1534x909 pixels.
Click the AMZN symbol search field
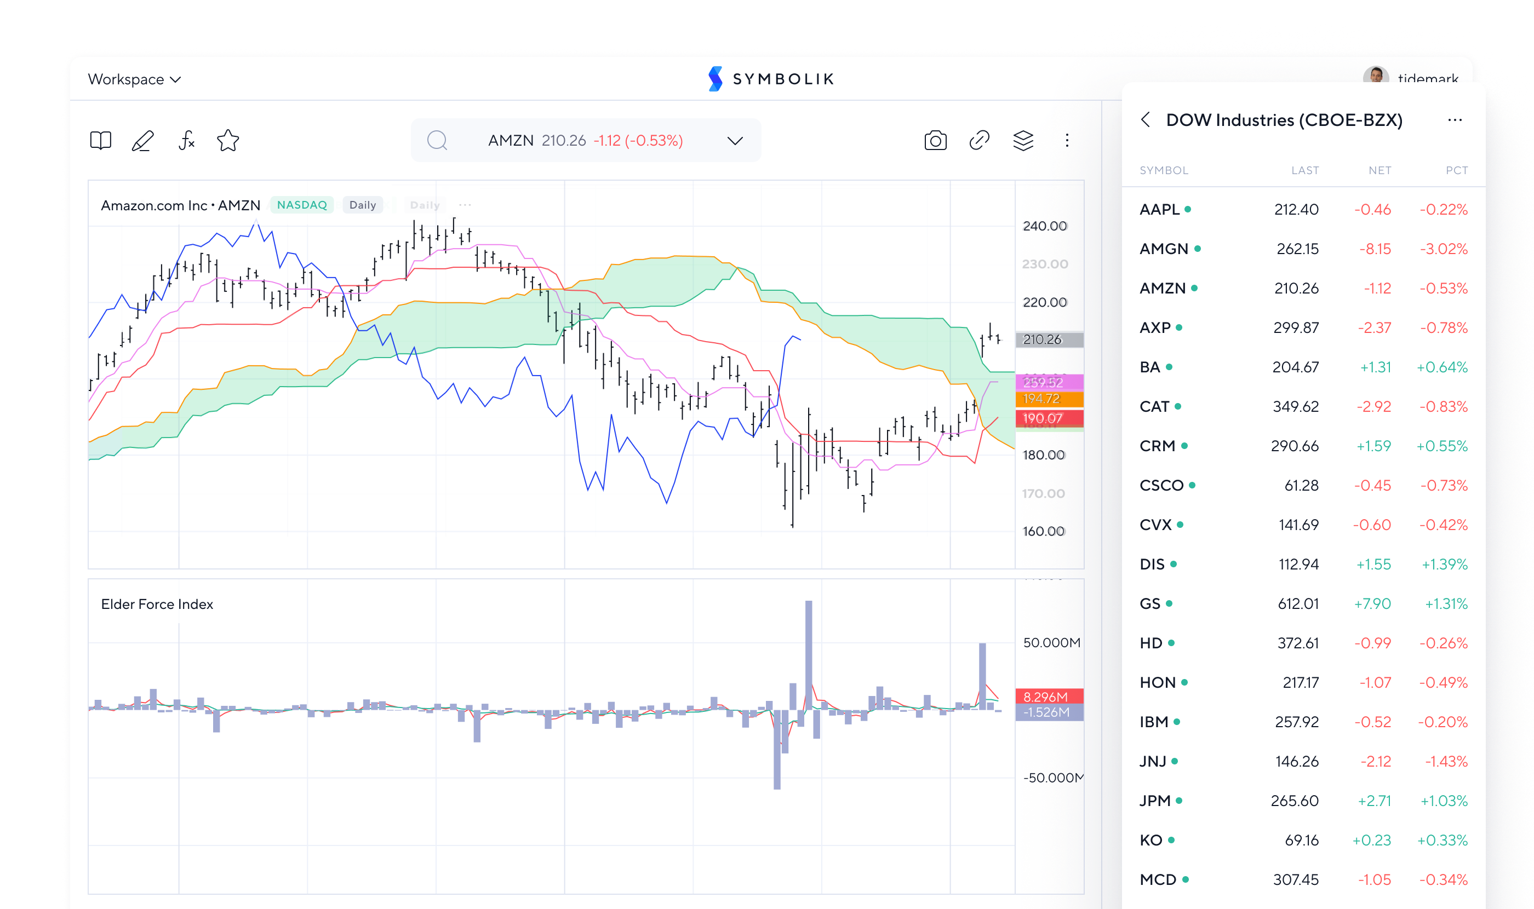coord(586,140)
